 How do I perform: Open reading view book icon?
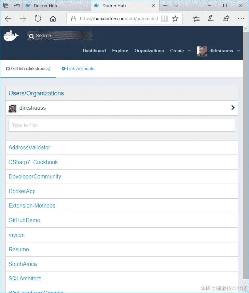(x=164, y=18)
